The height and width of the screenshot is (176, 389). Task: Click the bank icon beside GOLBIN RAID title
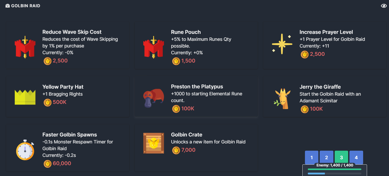coord(7,5)
